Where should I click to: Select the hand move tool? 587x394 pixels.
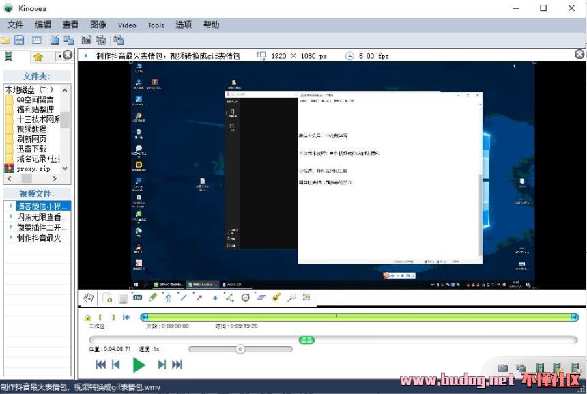pyautogui.click(x=88, y=298)
